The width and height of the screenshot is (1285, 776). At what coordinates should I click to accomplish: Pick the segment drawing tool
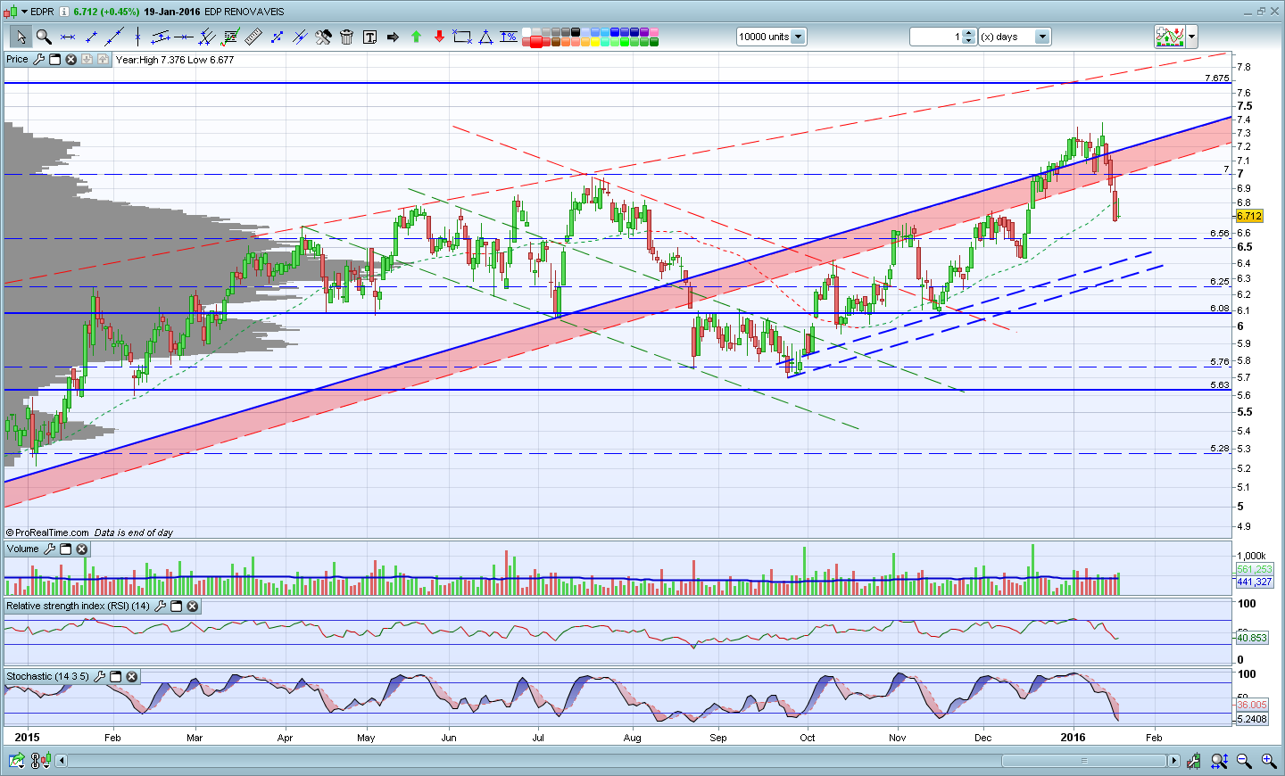pos(91,37)
